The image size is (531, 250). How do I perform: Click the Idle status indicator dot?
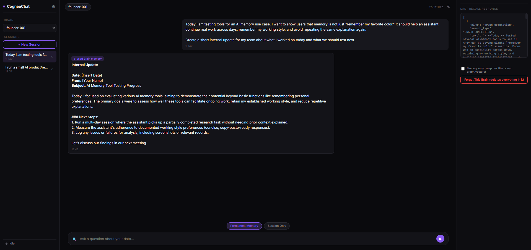6,244
